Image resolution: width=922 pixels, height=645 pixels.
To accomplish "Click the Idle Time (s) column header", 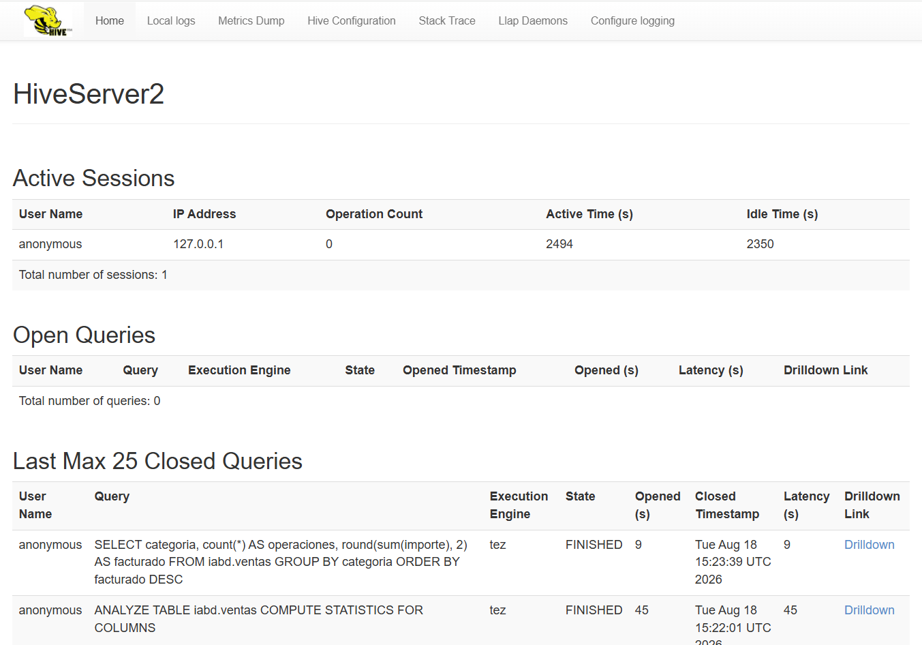I will (x=782, y=214).
